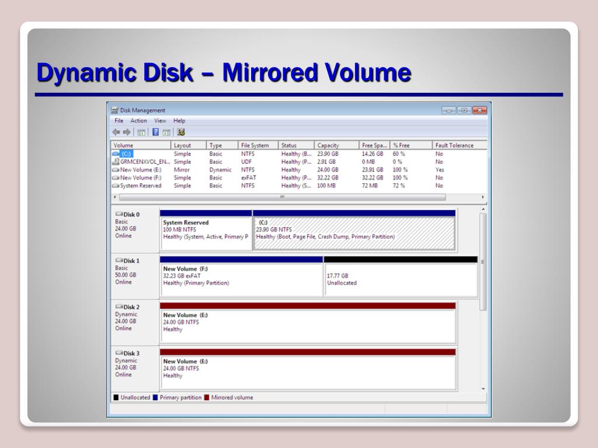
Task: Click the Disk 2 label in graphical view
Action: coord(131,307)
